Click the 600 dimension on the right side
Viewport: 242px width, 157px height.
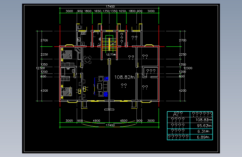pos(182,76)
